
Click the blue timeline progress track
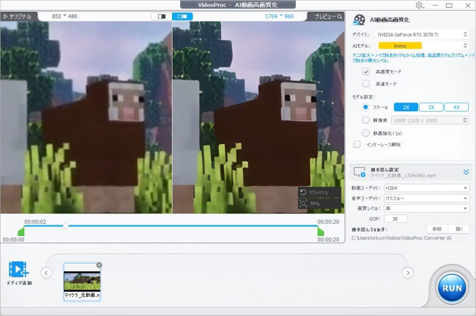pyautogui.click(x=171, y=226)
